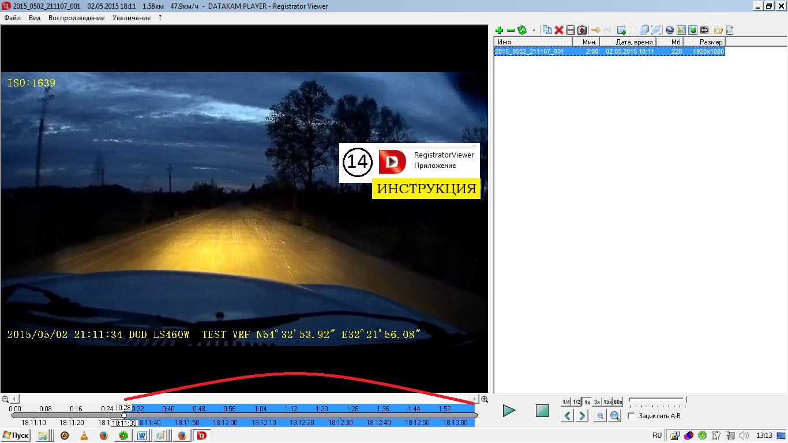Click the open folder icon in toolbar

click(718, 30)
